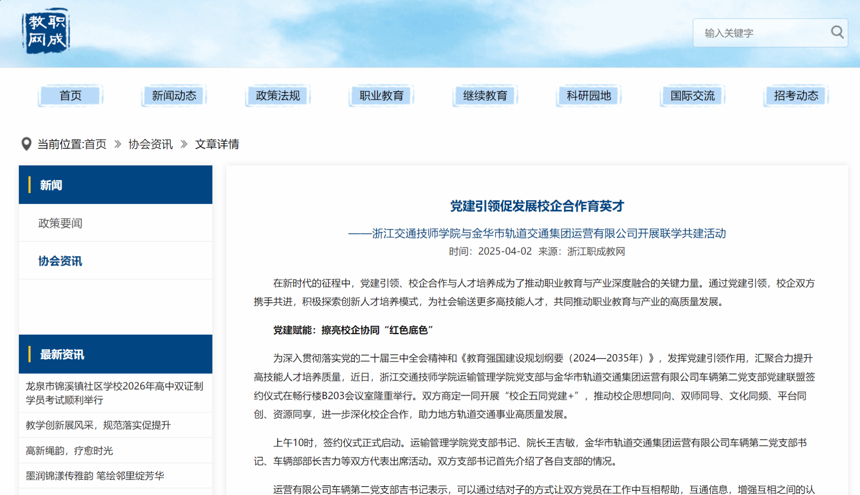Go to 政策法规 section
Screen dimensions: 860x495
278,96
